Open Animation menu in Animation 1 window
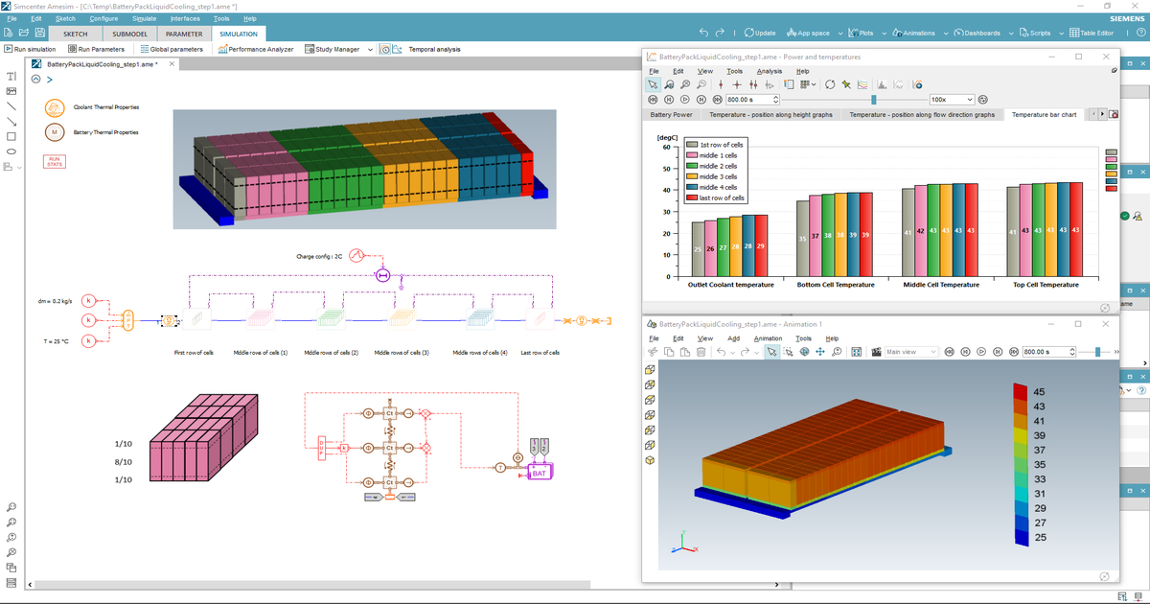 (768, 338)
